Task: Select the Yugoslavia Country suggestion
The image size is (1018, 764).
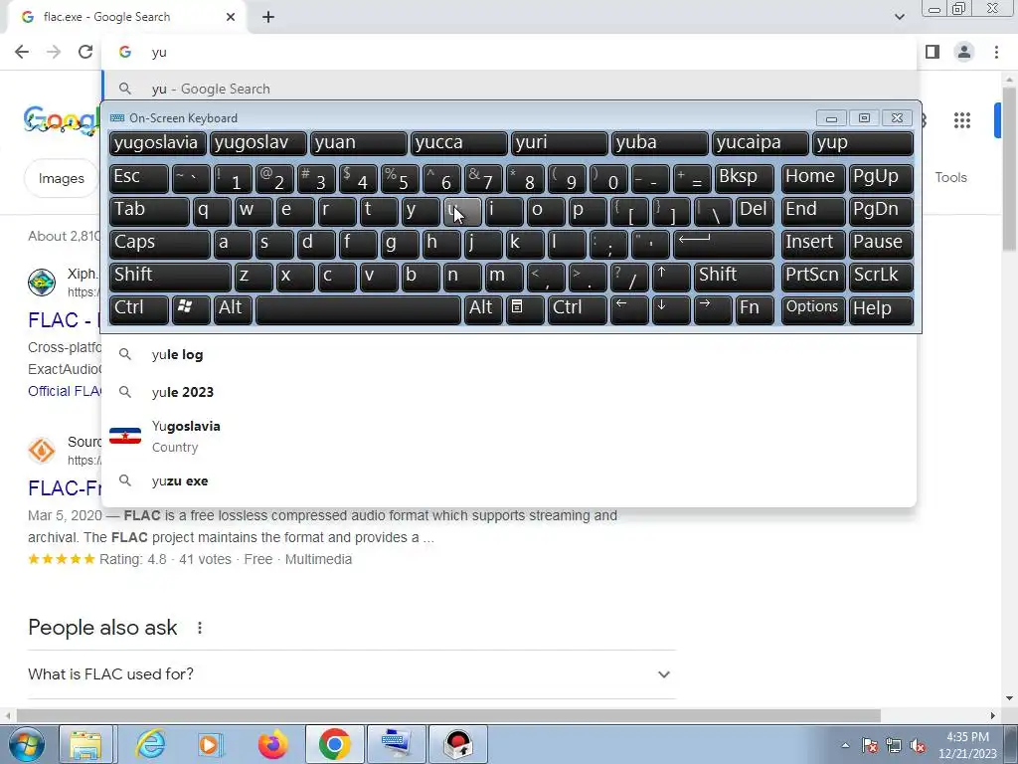Action: pyautogui.click(x=509, y=437)
